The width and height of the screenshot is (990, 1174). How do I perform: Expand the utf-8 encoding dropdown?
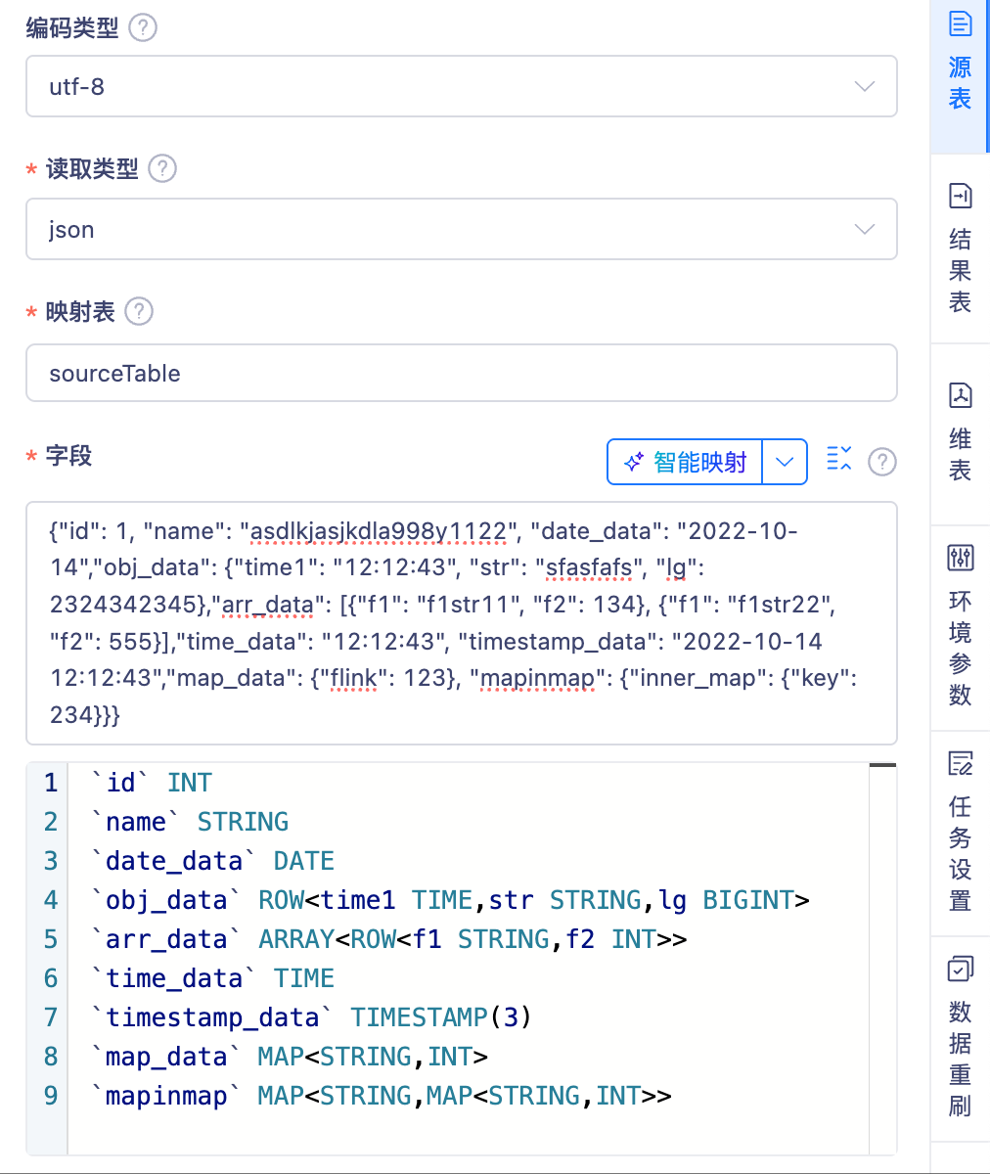point(864,86)
